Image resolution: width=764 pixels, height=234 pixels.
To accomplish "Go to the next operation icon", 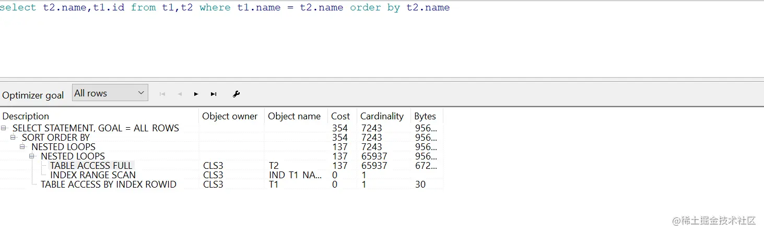I will click(196, 94).
